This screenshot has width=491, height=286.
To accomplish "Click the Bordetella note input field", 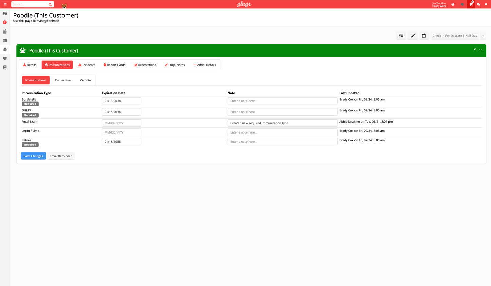I will [282, 101].
